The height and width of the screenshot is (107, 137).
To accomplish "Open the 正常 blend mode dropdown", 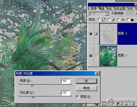I will coord(99,14).
